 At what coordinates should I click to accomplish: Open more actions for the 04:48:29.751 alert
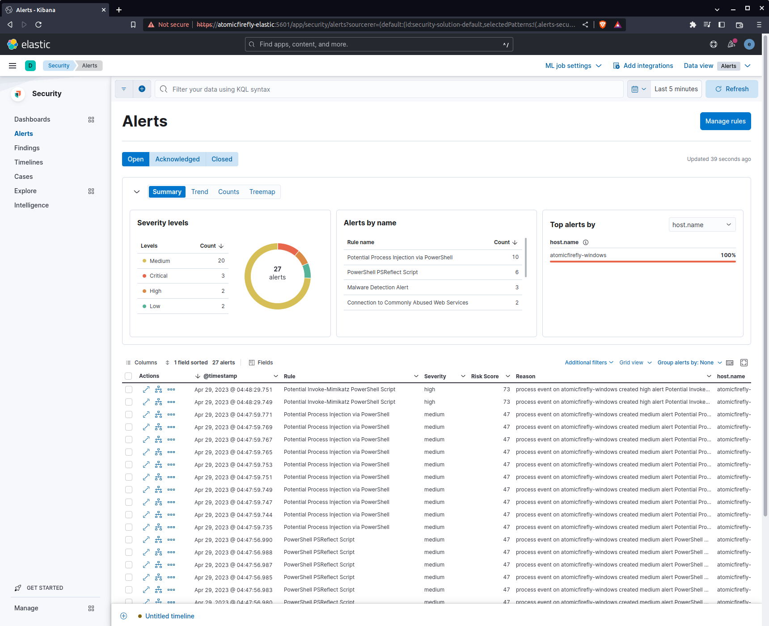(x=171, y=389)
